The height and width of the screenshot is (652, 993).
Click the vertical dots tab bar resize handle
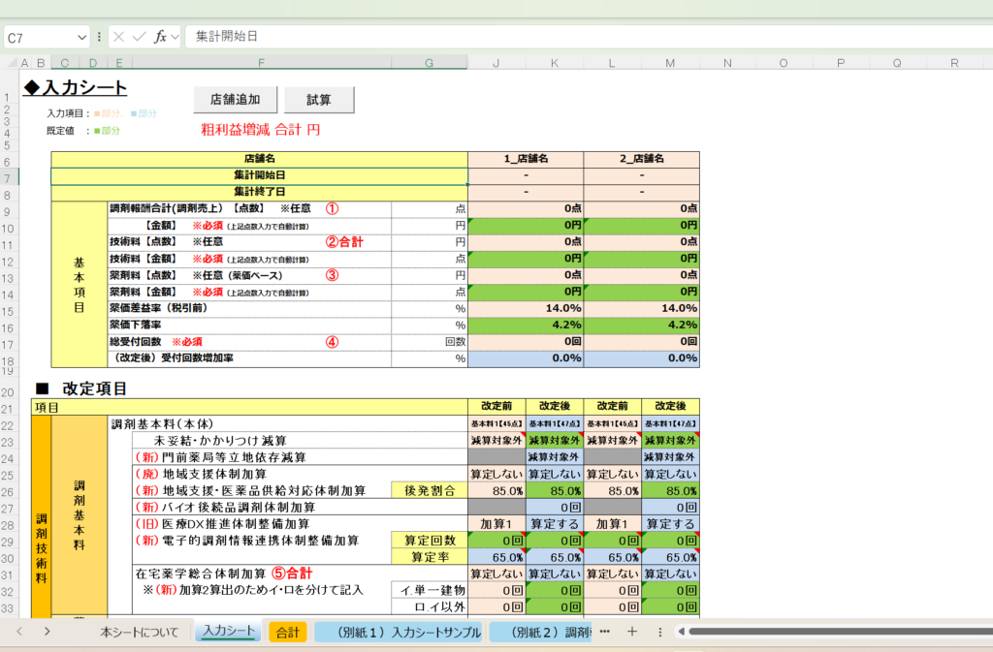pyautogui.click(x=661, y=632)
